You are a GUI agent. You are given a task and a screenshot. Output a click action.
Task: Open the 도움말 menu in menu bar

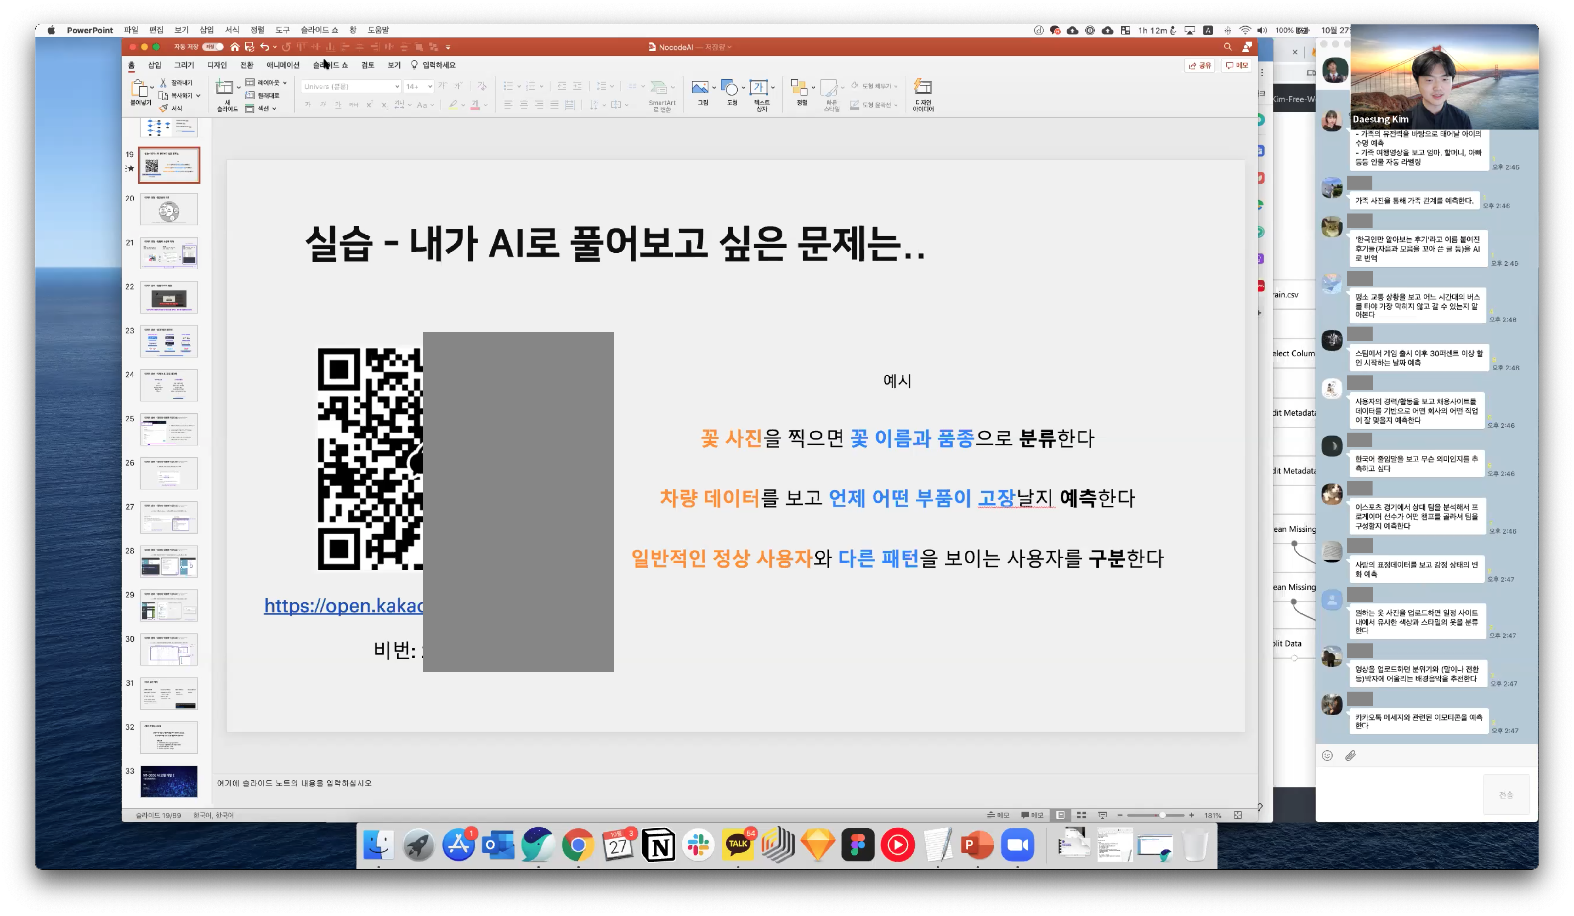tap(378, 30)
